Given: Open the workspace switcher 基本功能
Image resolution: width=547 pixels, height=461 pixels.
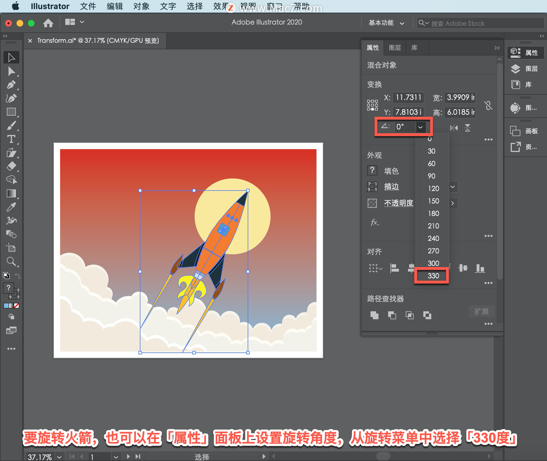Looking at the screenshot, I should (x=386, y=23).
